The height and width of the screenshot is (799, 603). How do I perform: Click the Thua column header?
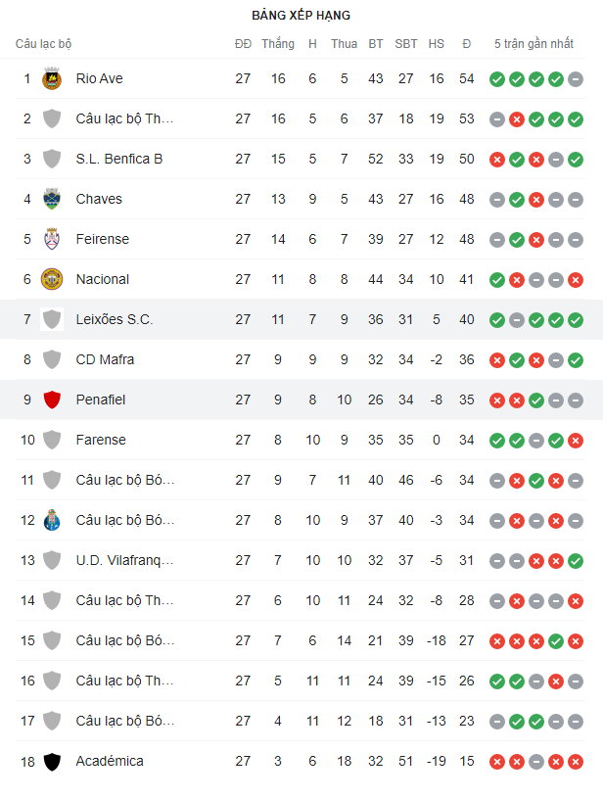tap(344, 44)
